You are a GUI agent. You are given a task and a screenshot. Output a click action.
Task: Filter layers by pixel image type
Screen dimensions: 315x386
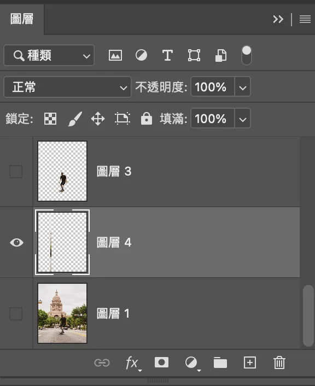[115, 55]
